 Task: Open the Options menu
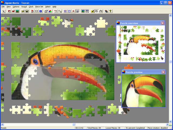[16, 6]
